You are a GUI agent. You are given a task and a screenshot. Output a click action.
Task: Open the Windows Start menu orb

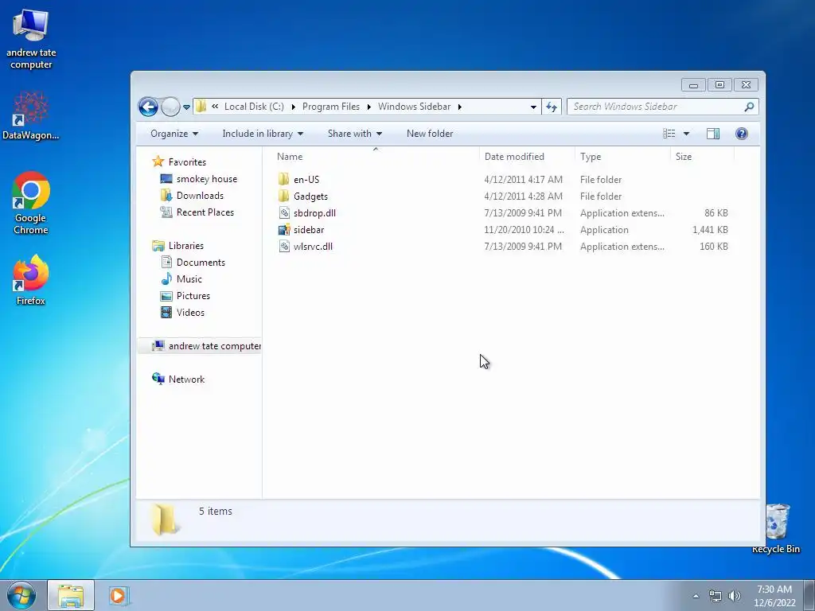click(x=21, y=595)
